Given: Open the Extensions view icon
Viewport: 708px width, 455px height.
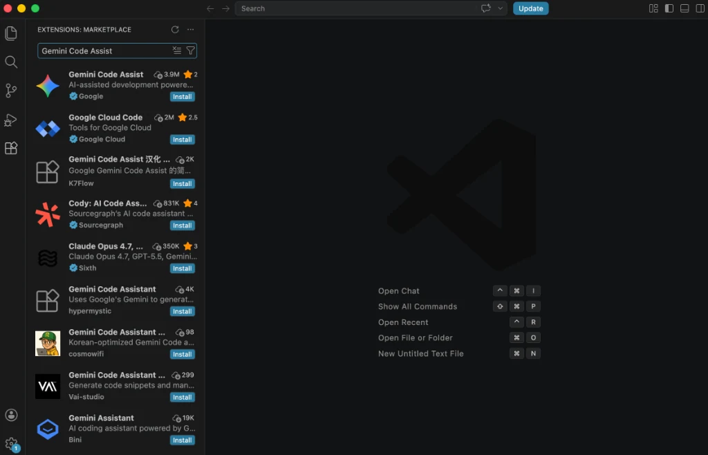Looking at the screenshot, I should [11, 148].
